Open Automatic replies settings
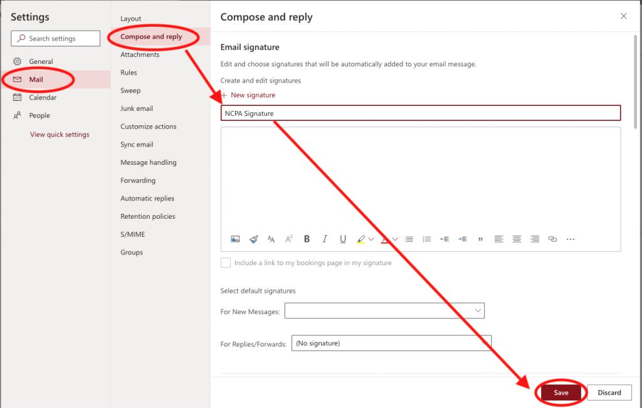The width and height of the screenshot is (642, 408). (x=147, y=198)
